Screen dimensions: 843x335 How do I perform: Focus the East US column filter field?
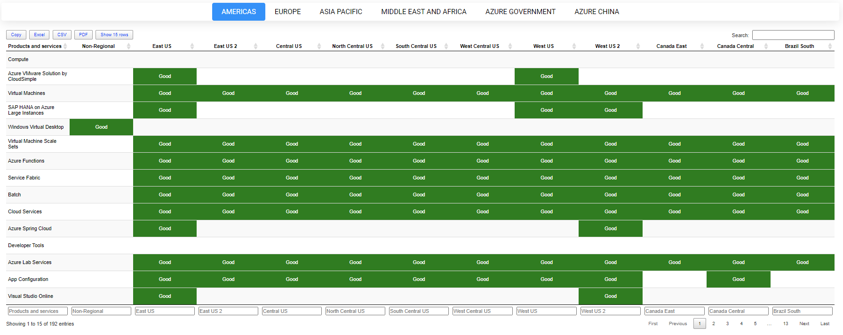coord(164,311)
